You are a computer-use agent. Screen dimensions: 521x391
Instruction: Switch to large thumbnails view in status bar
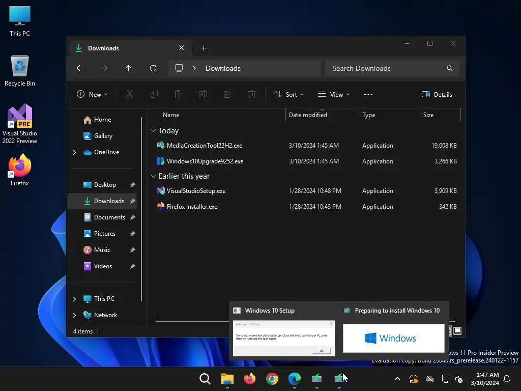tap(457, 331)
